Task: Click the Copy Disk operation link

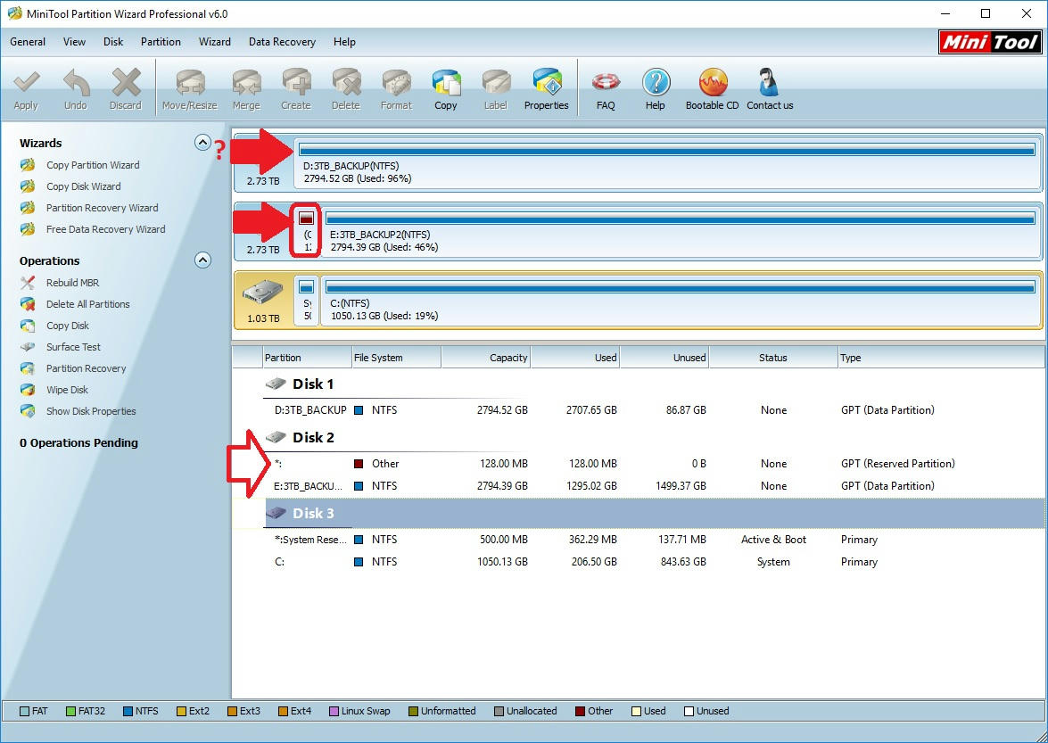Action: click(68, 326)
